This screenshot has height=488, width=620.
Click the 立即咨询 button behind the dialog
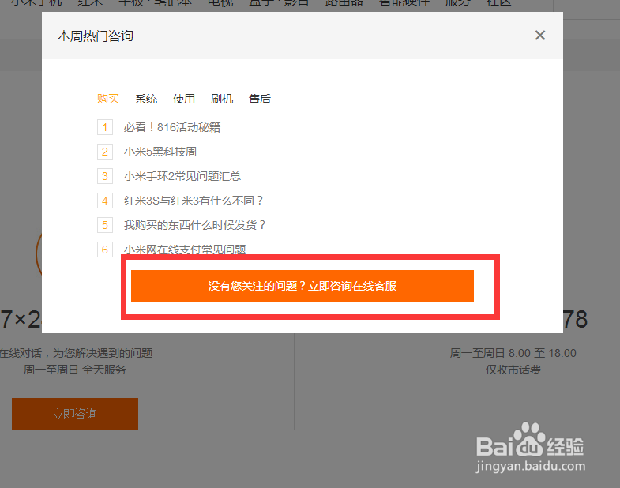[75, 414]
